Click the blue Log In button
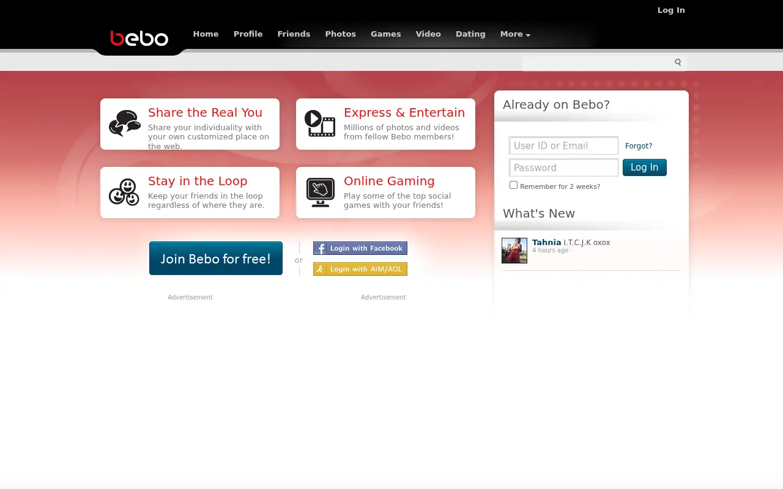 pyautogui.click(x=645, y=167)
